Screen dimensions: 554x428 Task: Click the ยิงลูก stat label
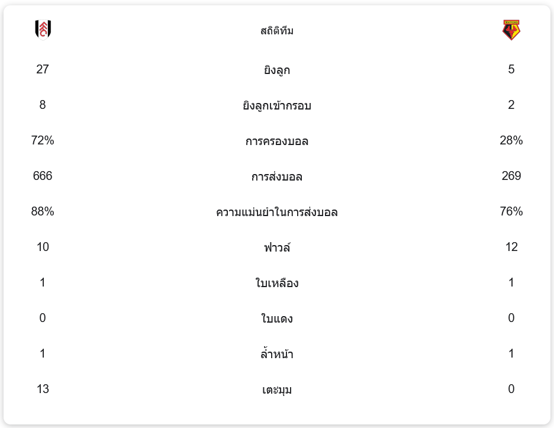[x=277, y=70]
